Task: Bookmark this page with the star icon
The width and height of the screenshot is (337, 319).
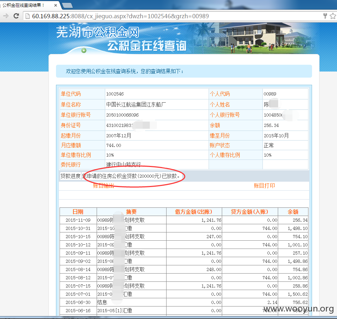Action: [x=333, y=16]
